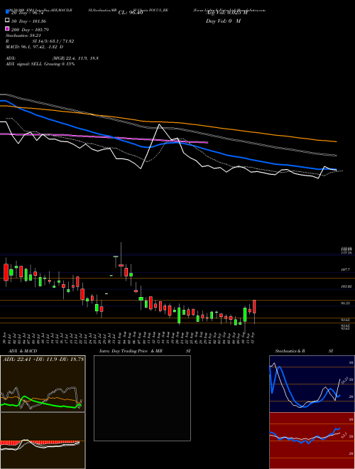The height and width of the screenshot is (469, 355).
Task: Click the 'Day Vol: 0 M' label
Action: pos(223,21)
